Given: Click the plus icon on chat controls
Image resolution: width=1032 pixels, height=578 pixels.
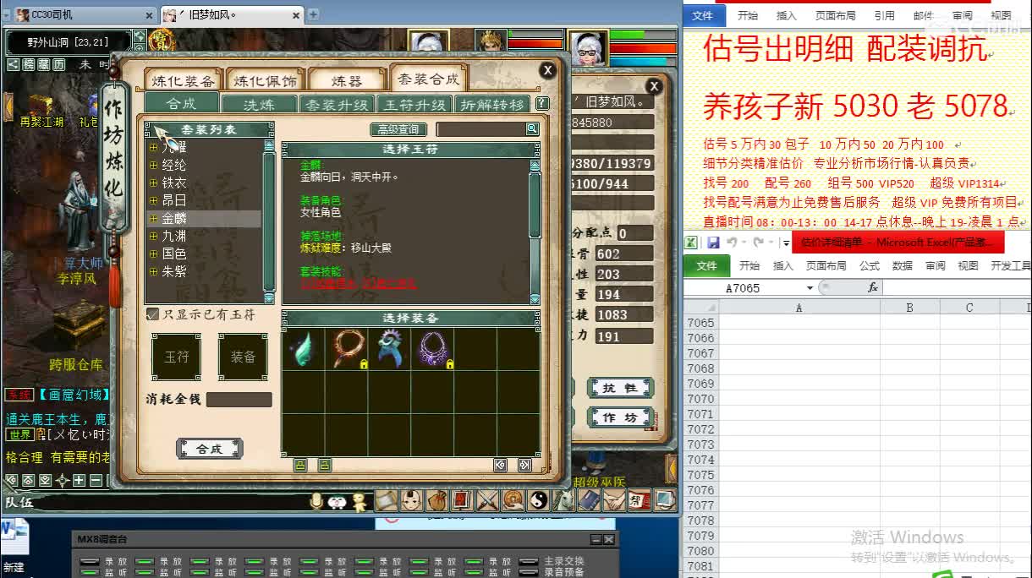Looking at the screenshot, I should 79,480.
